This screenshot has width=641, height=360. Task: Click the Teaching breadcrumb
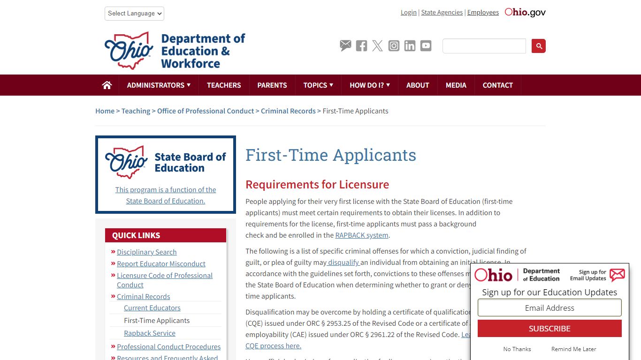pos(136,111)
